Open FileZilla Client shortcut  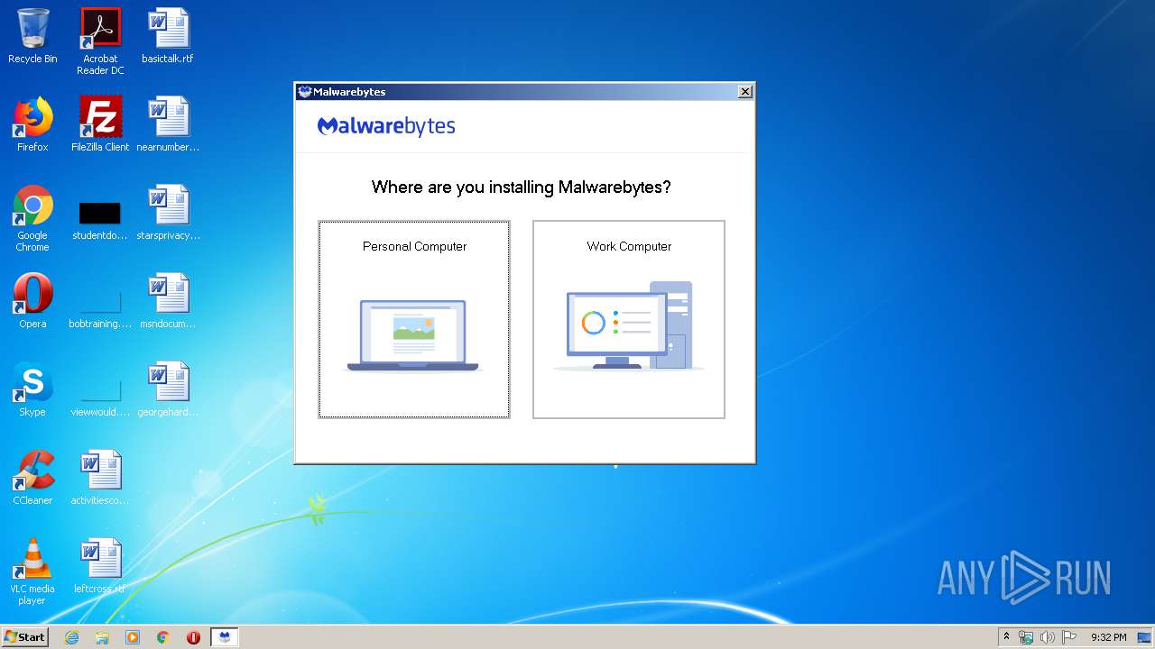(x=100, y=124)
